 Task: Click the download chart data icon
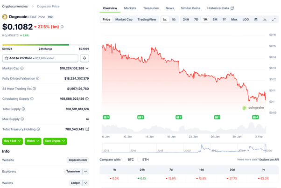[x=264, y=20]
